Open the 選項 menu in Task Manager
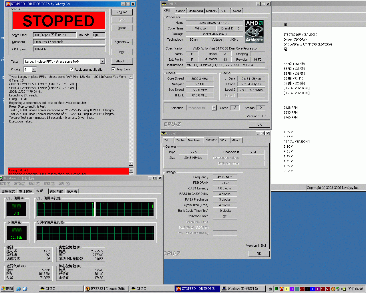The width and height of the screenshot is (366, 293). tap(19, 184)
